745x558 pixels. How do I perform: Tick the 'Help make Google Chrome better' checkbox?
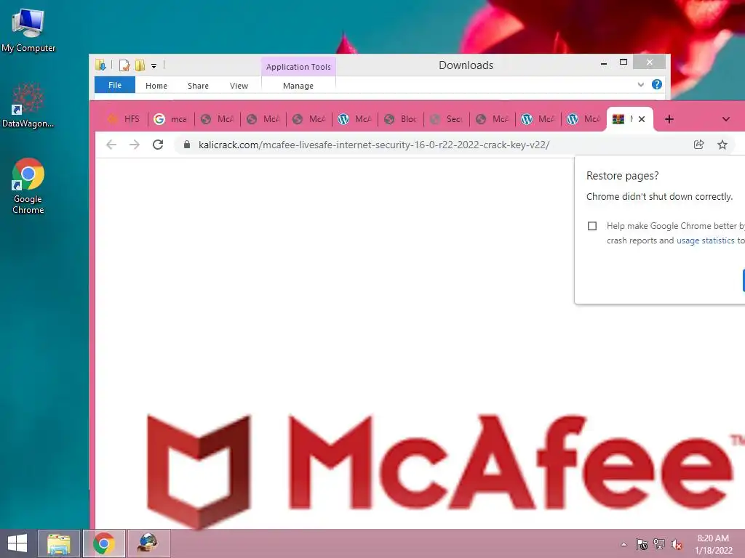592,226
